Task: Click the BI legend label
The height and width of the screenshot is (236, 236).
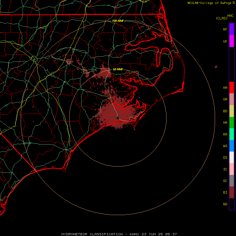Action: tap(225, 192)
